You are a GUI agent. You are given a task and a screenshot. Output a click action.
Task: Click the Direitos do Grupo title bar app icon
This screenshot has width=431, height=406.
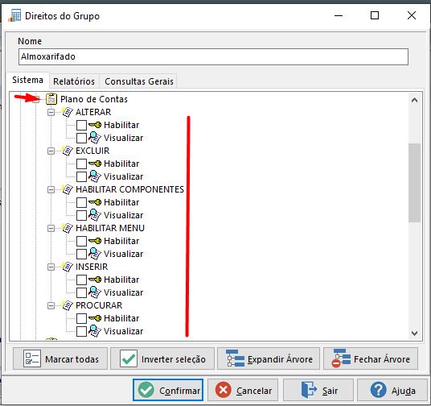click(x=14, y=15)
